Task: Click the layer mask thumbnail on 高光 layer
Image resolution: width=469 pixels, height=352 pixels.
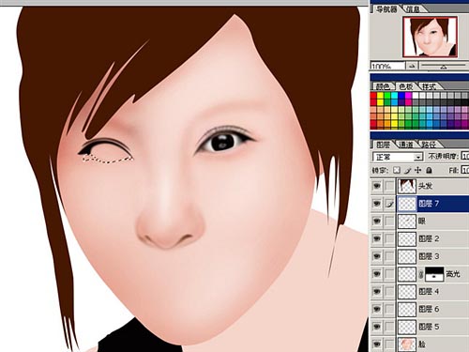Action: [x=434, y=274]
